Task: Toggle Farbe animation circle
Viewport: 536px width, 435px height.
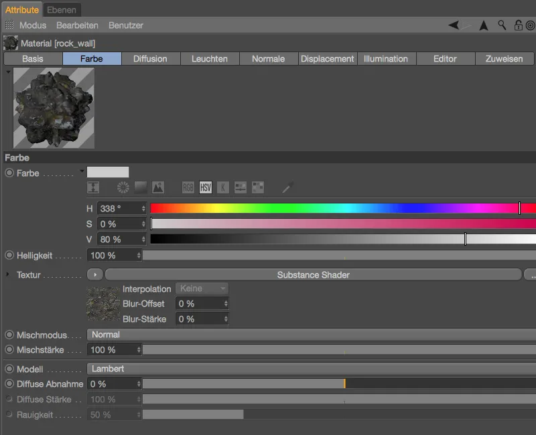Action: (x=9, y=173)
